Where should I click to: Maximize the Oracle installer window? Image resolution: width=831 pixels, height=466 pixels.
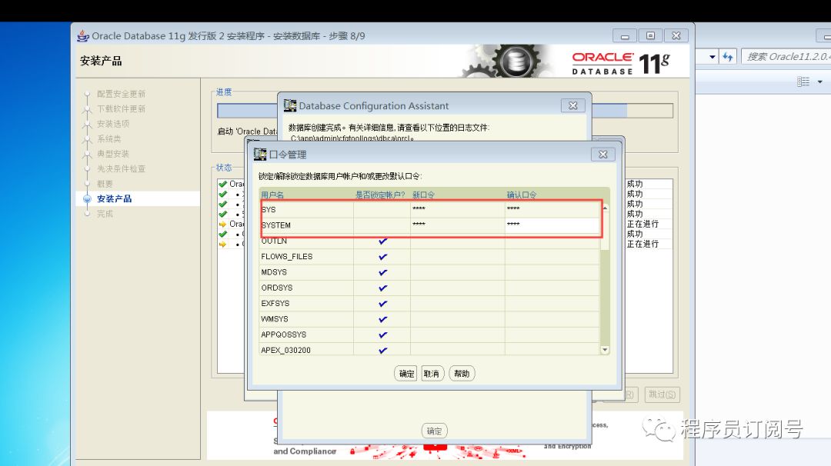(650, 36)
